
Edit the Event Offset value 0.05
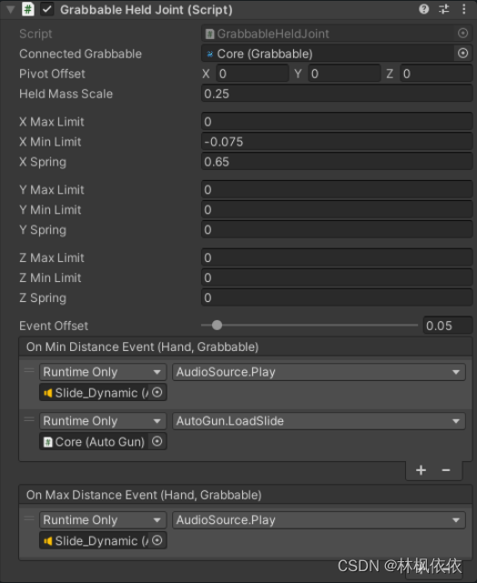click(x=448, y=326)
